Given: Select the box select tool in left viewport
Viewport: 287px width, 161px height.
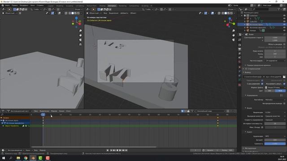Looking at the screenshot, I should [x=14, y=9].
